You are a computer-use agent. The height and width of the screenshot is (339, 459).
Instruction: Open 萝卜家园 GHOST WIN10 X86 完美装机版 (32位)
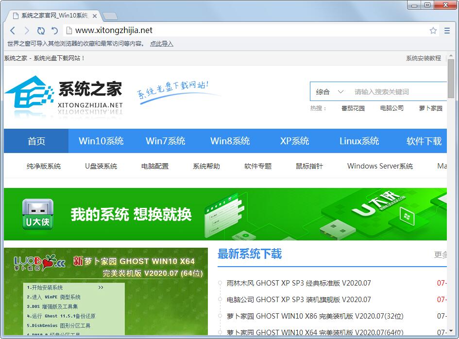point(315,316)
